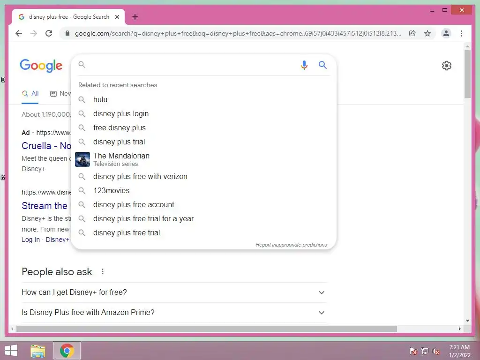Click the disney plus free browser tab
Viewport: 480px width, 360px height.
click(x=68, y=17)
